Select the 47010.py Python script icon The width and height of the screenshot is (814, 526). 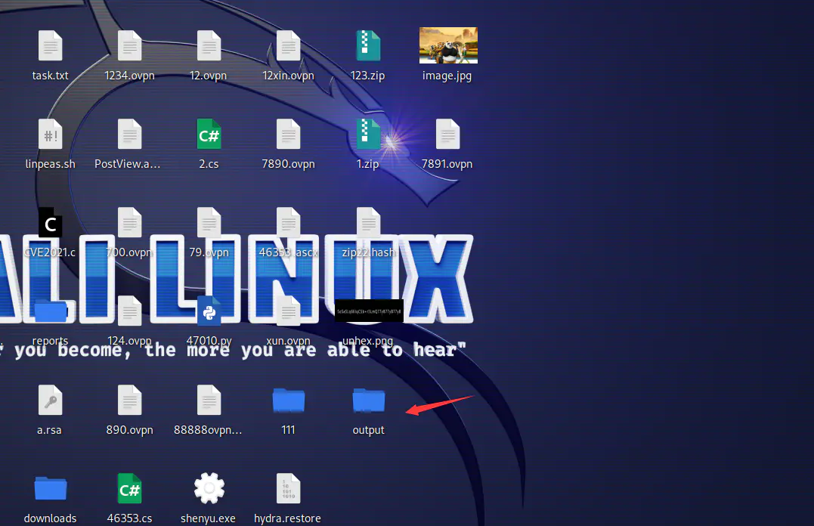point(209,311)
